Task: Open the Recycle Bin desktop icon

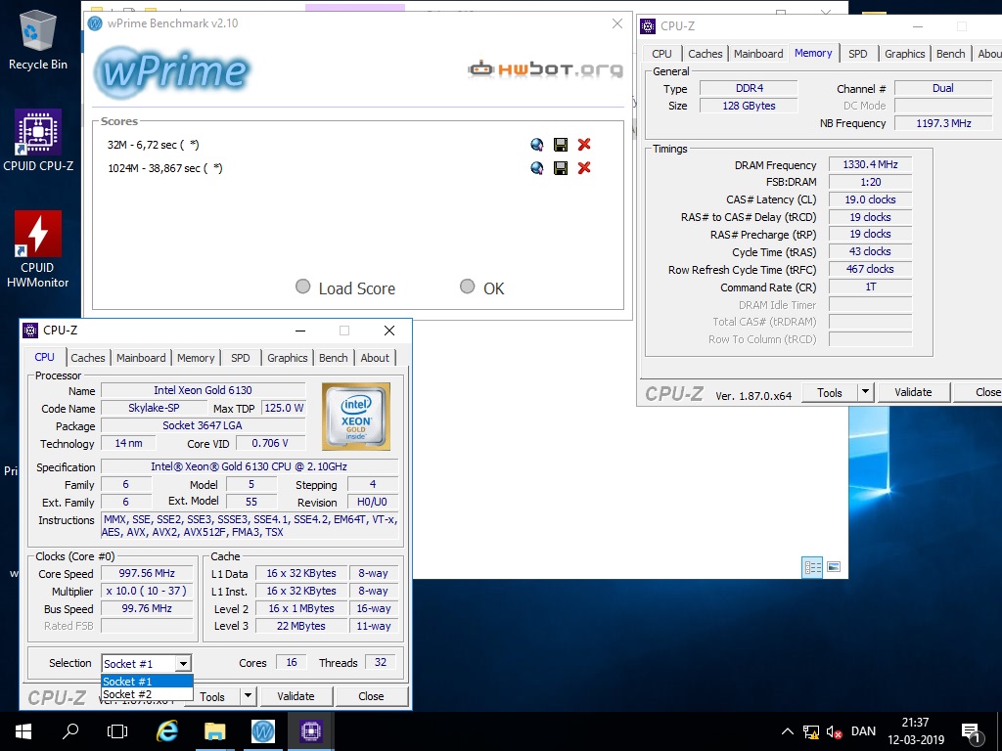Action: pos(38,39)
